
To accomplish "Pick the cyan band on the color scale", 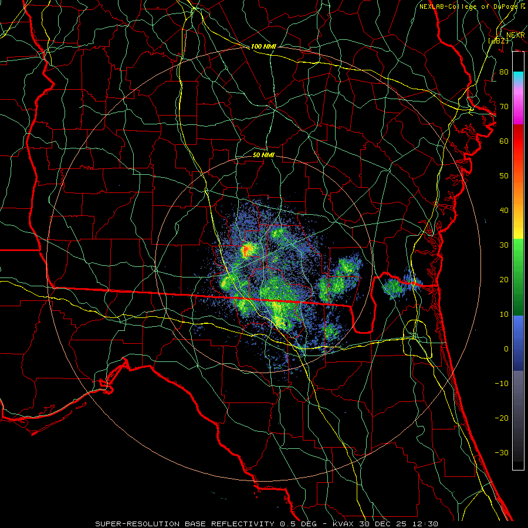I will pos(518,77).
